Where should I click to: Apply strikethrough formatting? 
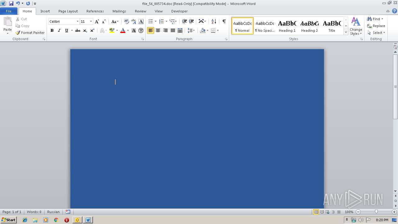(x=78, y=30)
